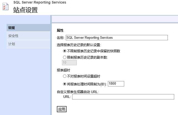Screen dimensions: 178x115
Task: Select 不限制报表历史记录中保留的快照数 radio button
Action: click(x=65, y=51)
